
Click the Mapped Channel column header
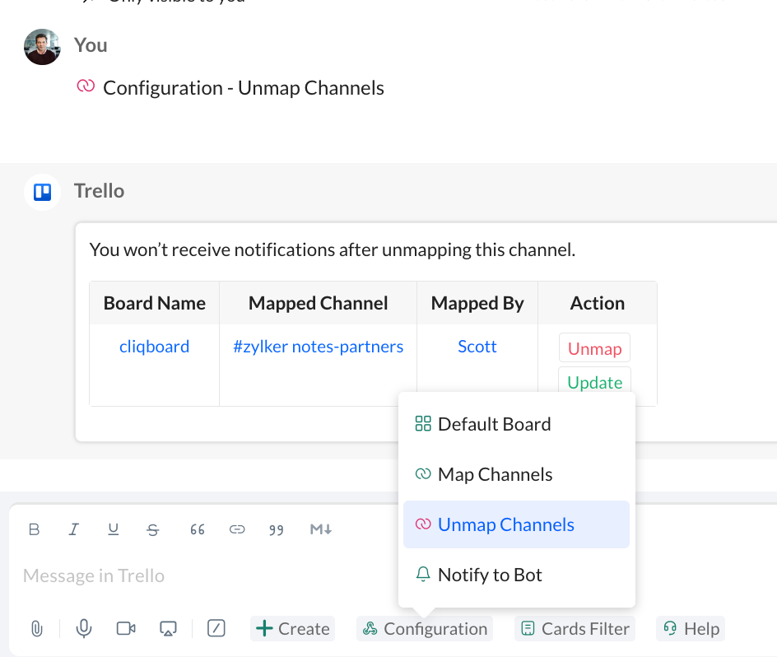[319, 303]
